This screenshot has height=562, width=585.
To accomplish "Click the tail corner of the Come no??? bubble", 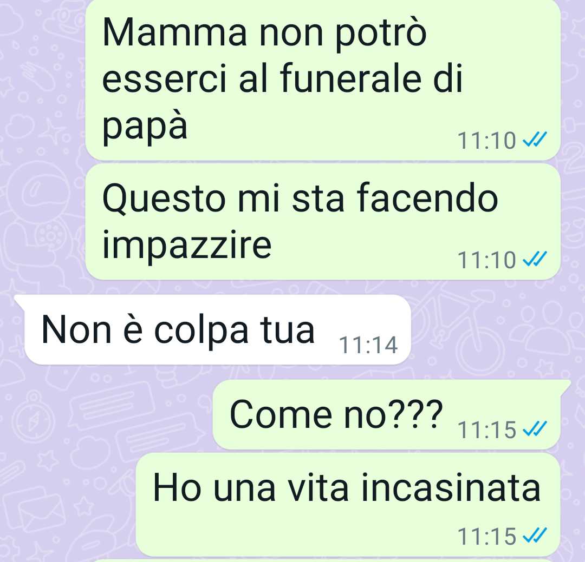I will [565, 385].
